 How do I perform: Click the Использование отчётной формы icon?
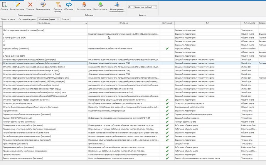(117, 5)
